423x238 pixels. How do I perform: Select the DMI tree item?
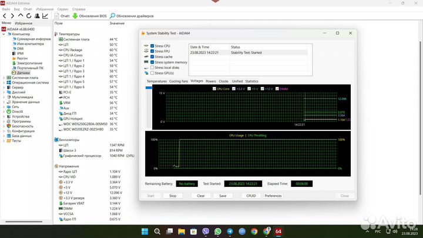[x=18, y=49]
